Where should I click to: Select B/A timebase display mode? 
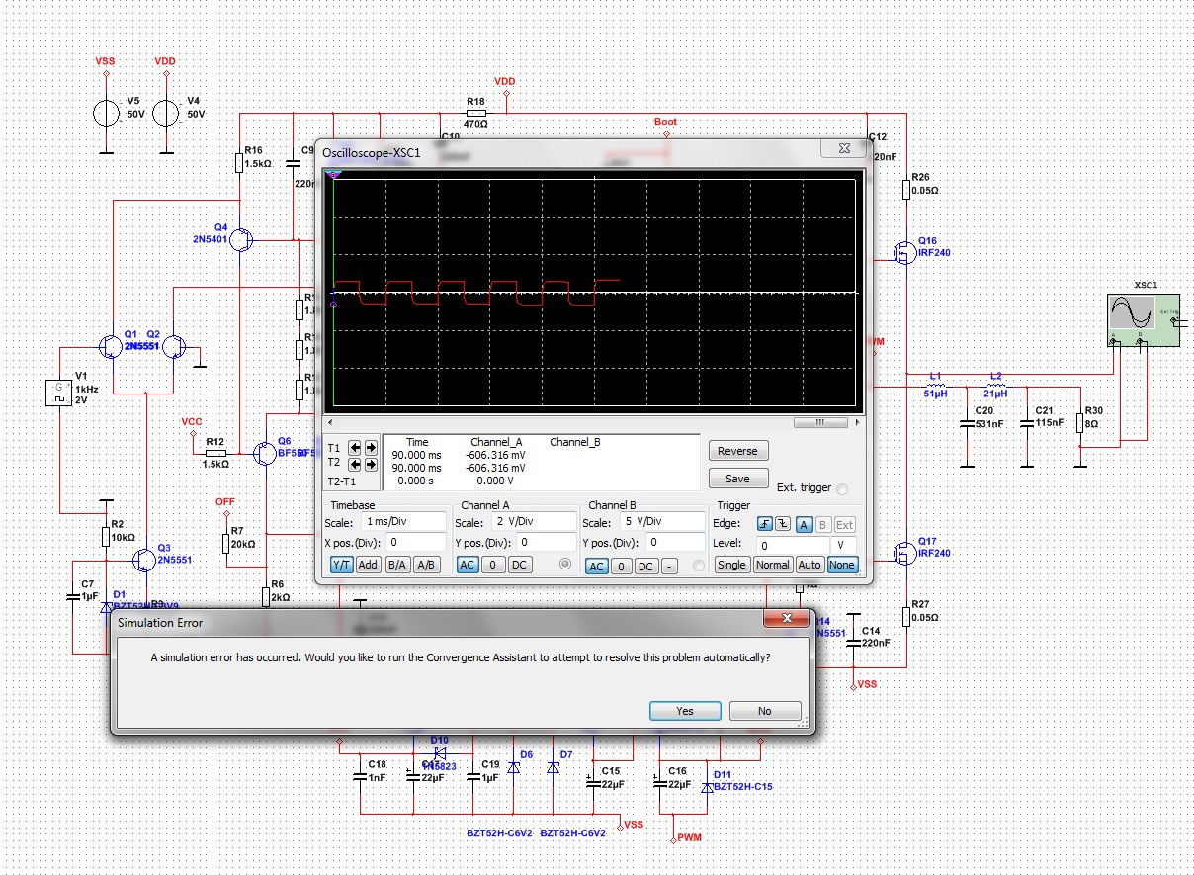pos(397,565)
